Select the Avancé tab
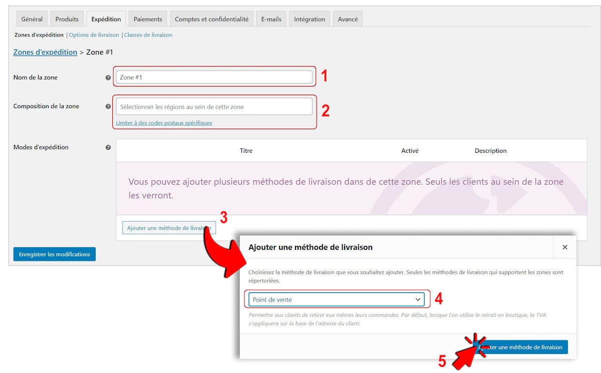 (x=348, y=19)
